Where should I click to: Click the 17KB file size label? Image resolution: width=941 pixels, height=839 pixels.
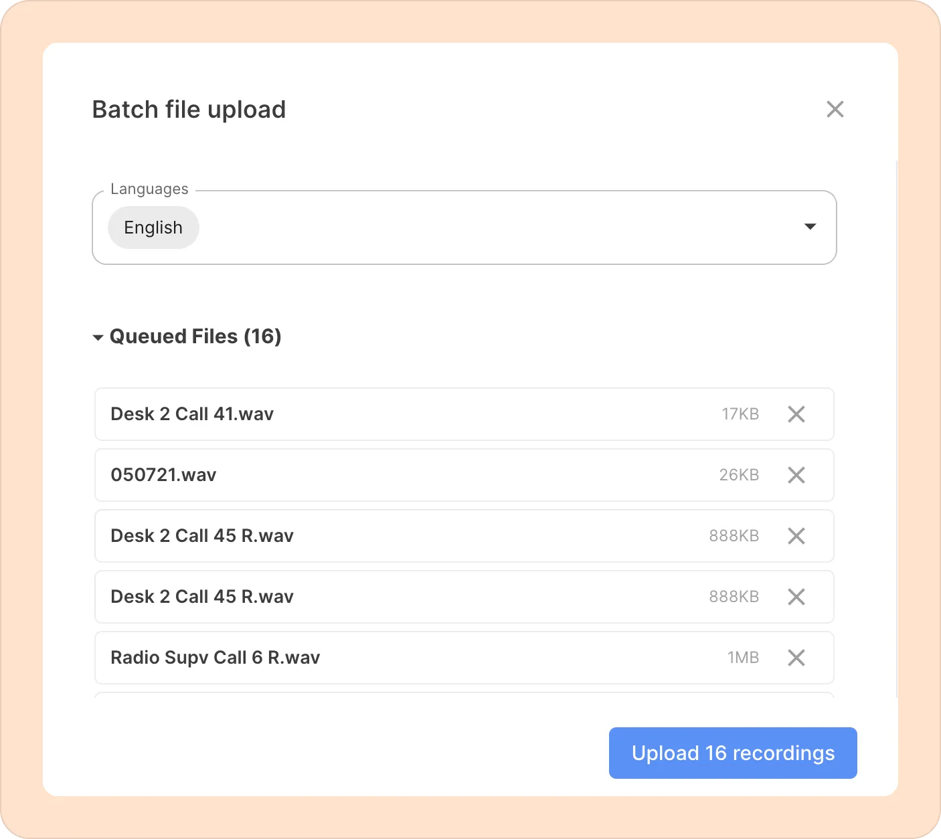(x=740, y=414)
